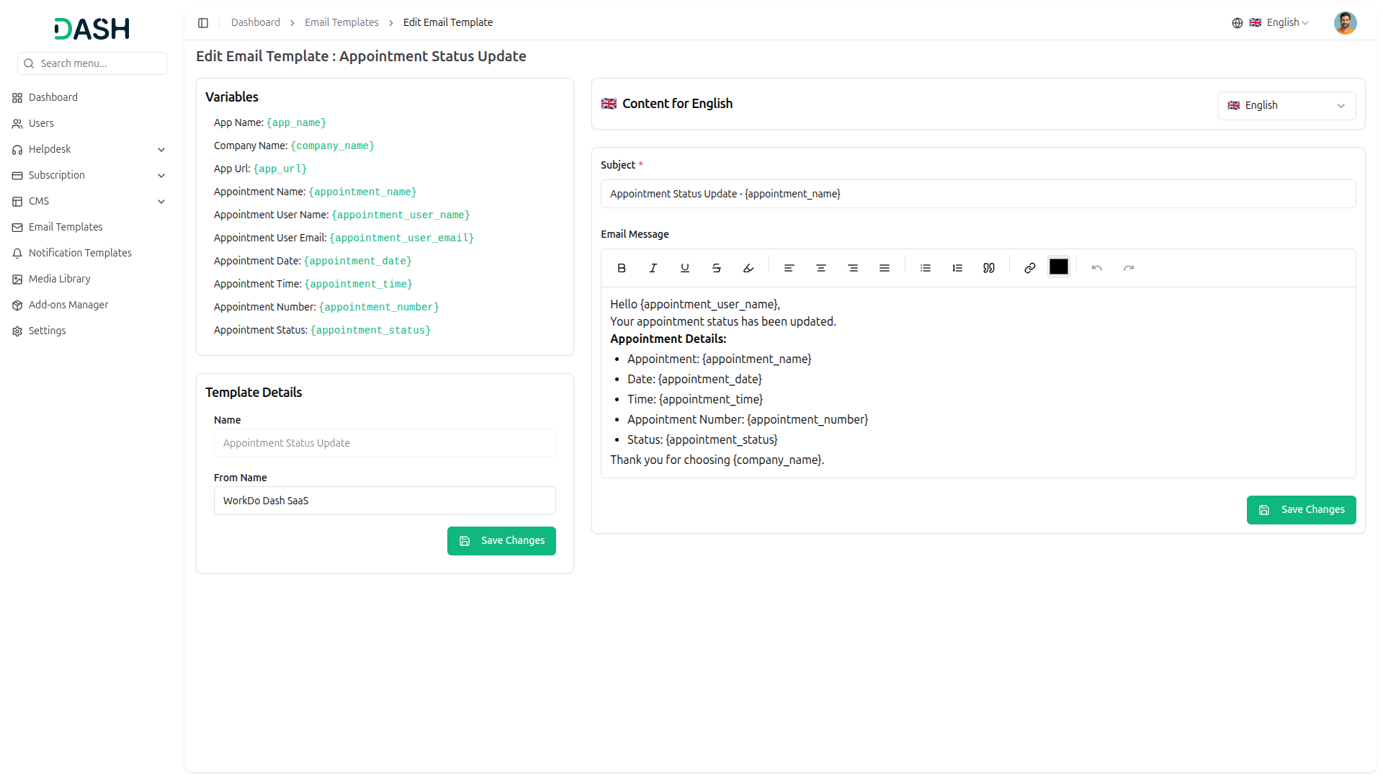Save Changes for email content
Viewport: 1383px width, 778px height.
click(x=1301, y=510)
